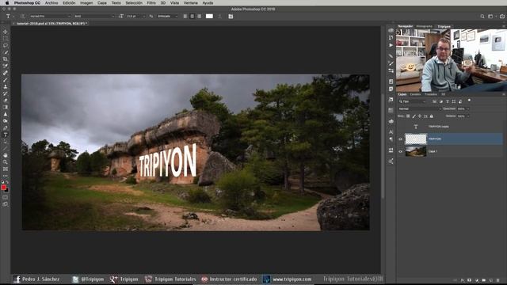
Task: Select the Blur tool
Action: [6, 114]
